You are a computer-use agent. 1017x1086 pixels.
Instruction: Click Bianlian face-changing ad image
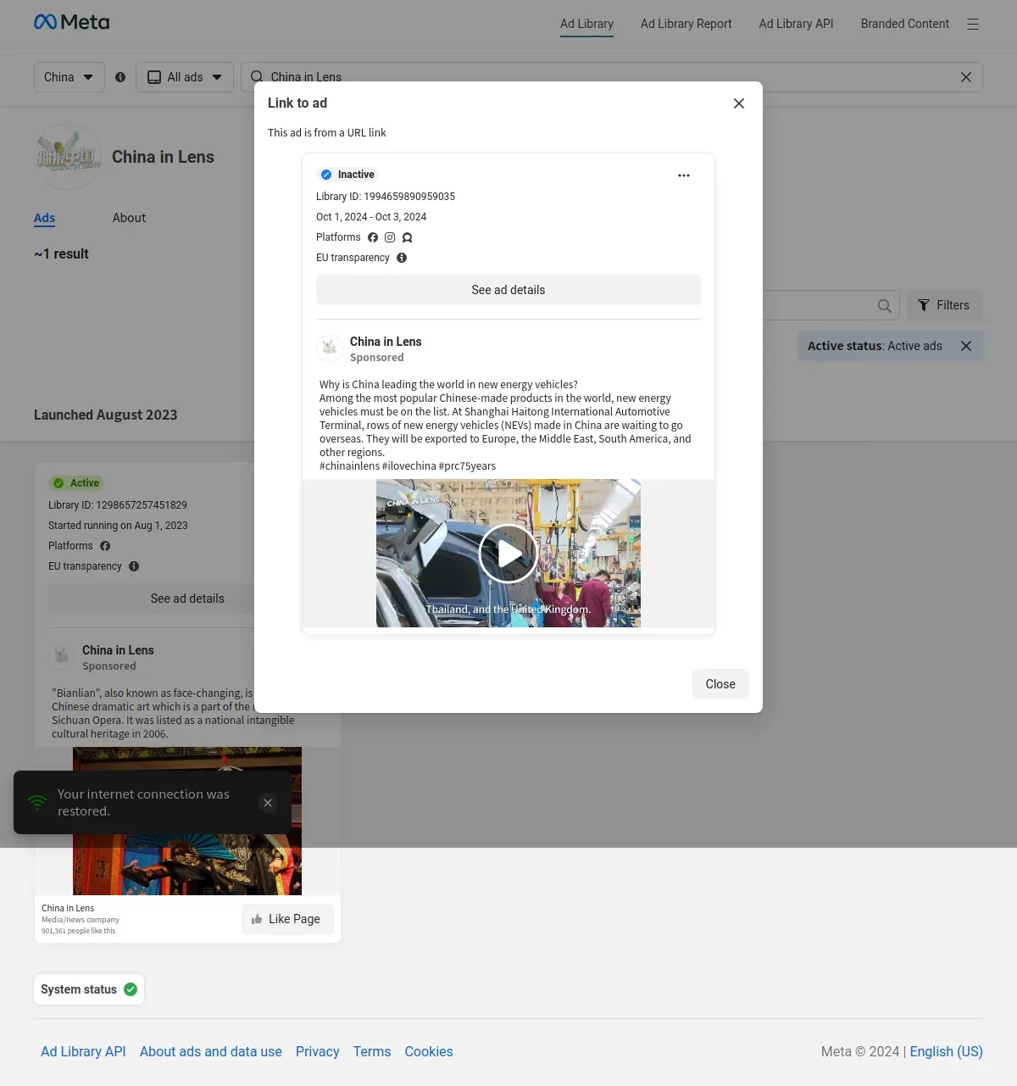coord(187,821)
